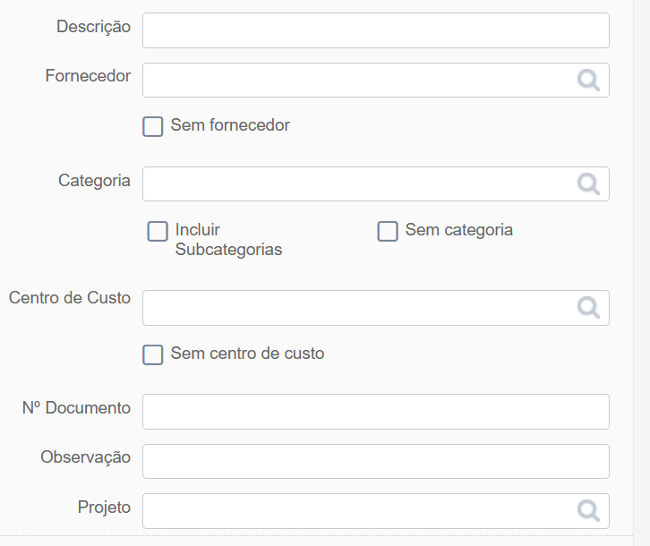The width and height of the screenshot is (650, 546).
Task: Tick the Sem centro de custo checkbox
Action: 152,354
